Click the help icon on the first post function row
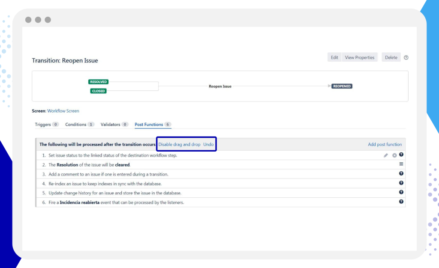This screenshot has width=439, height=268. (x=401, y=155)
